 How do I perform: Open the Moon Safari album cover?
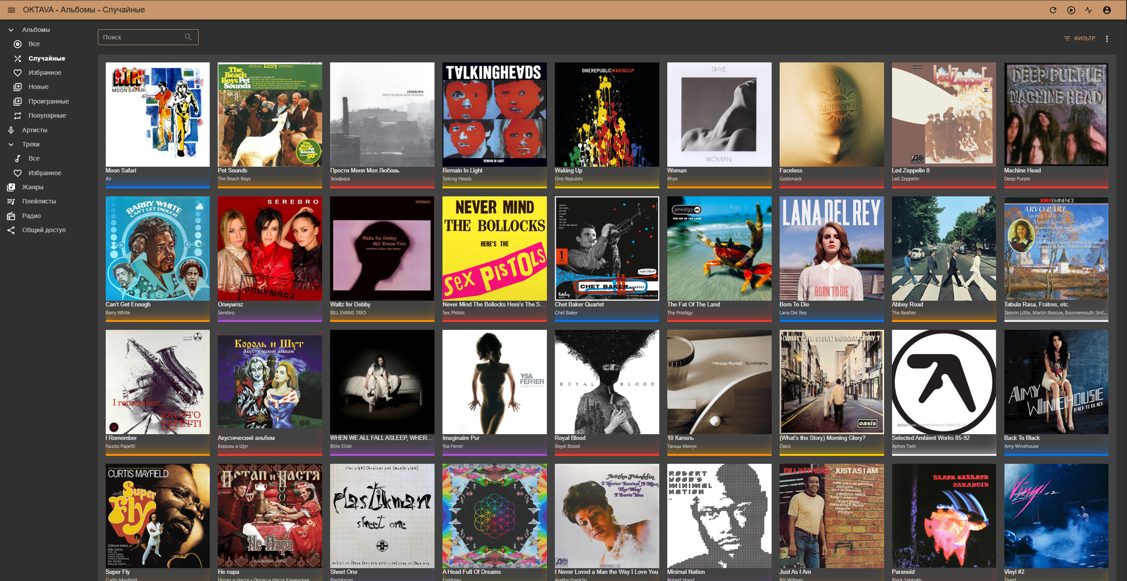[x=158, y=114]
